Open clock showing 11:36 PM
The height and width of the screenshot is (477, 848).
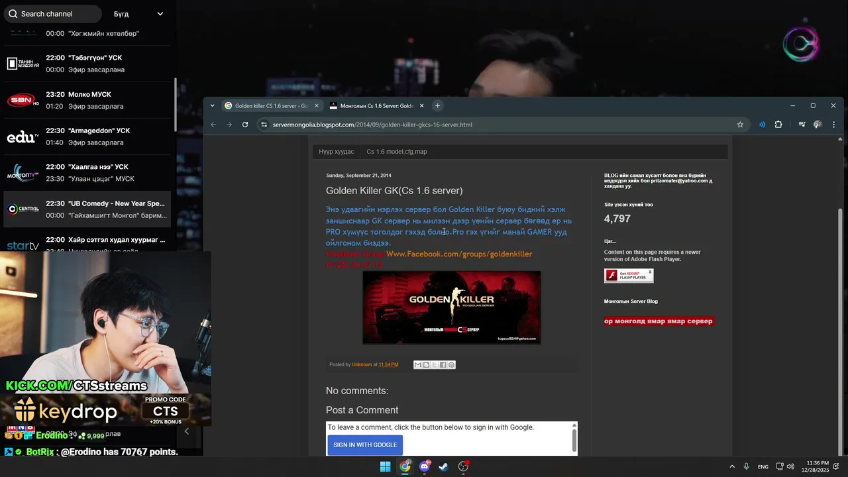(x=815, y=466)
